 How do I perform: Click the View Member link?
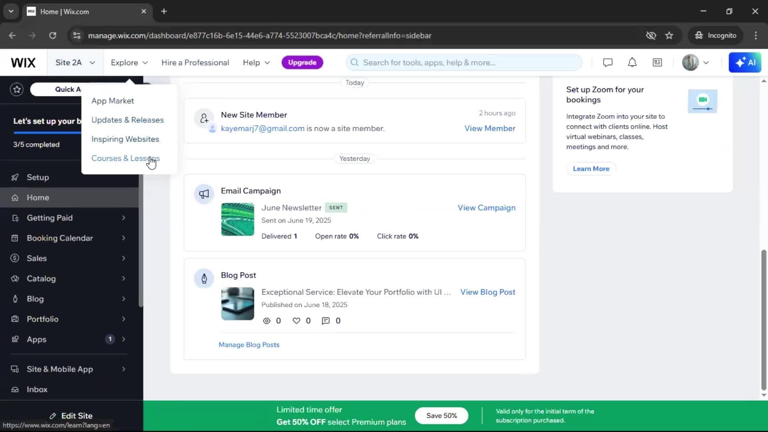(x=490, y=128)
